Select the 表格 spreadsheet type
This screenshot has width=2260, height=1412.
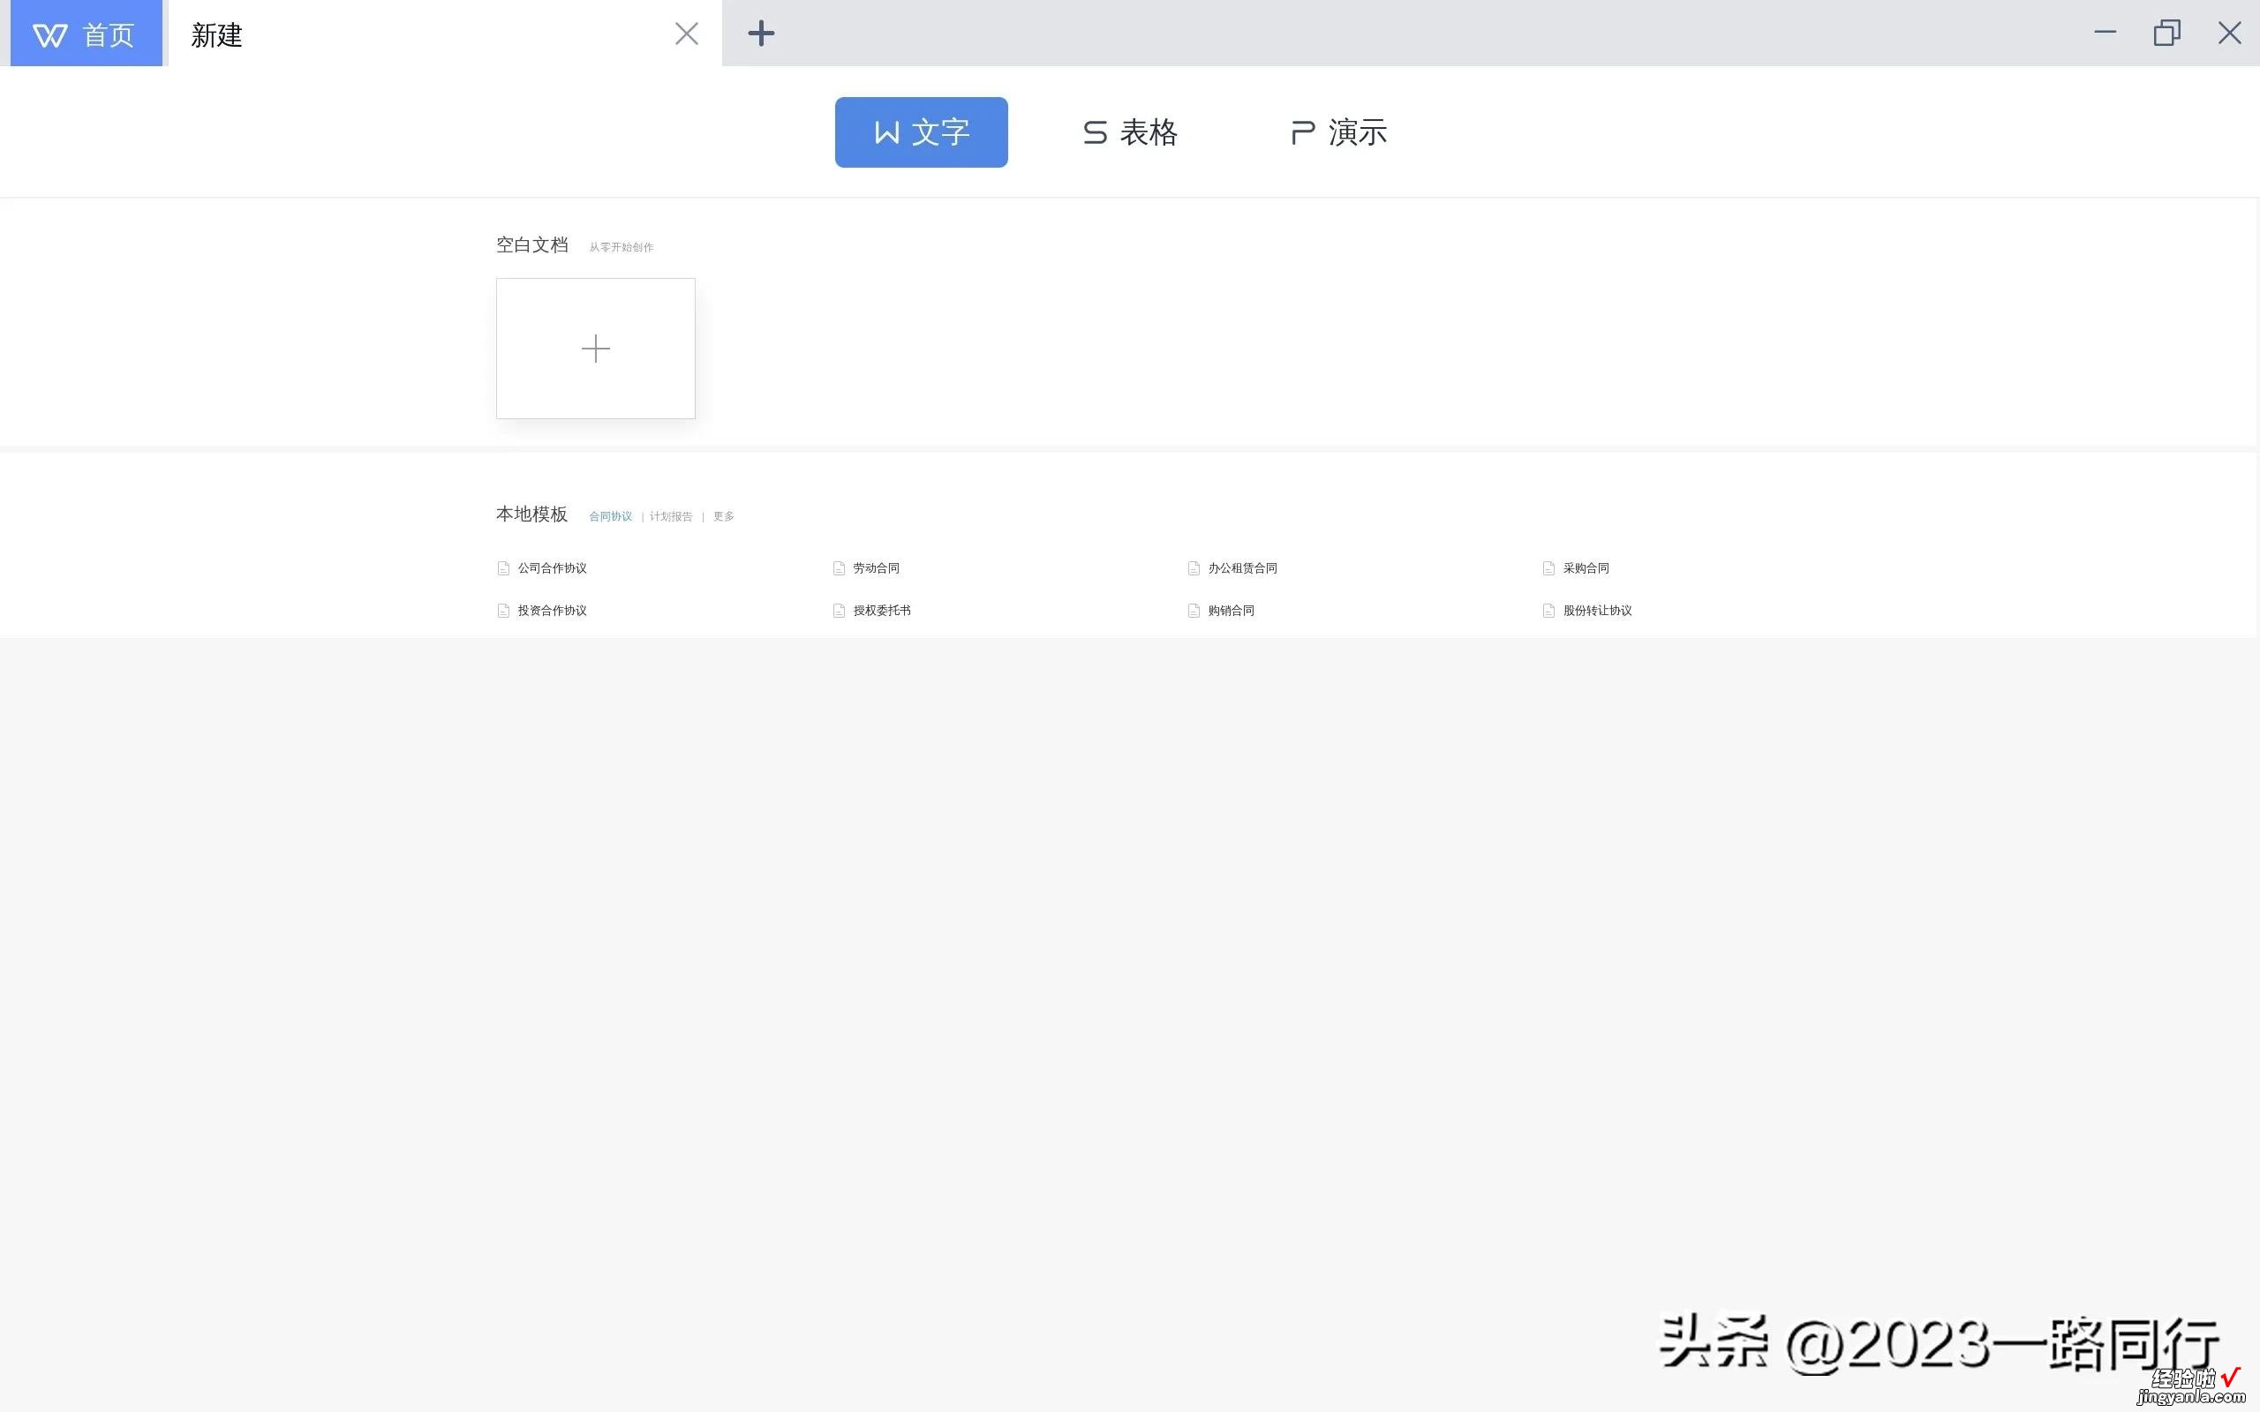1130,132
